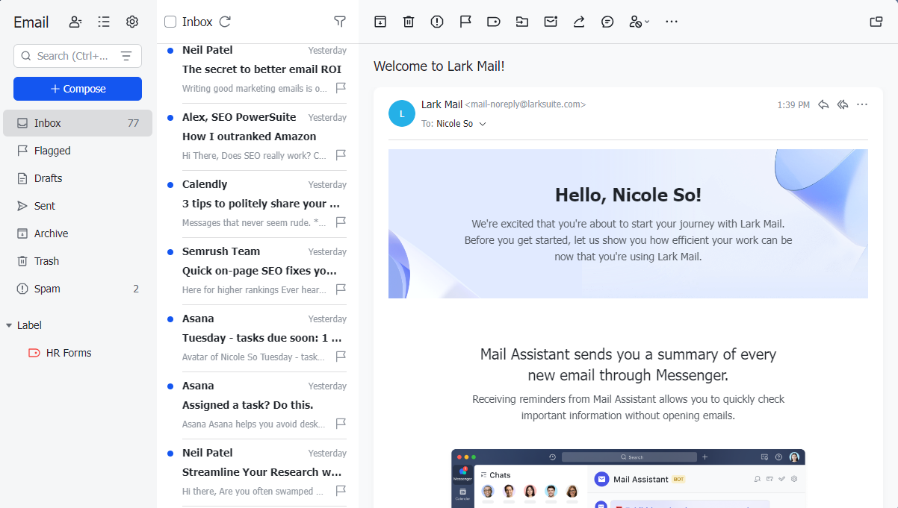The image size is (898, 508).
Task: Open the "Tuesday - tasks due soon" email
Action: 258,339
